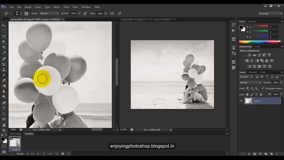Select the Crop tool

pyautogui.click(x=4, y=48)
